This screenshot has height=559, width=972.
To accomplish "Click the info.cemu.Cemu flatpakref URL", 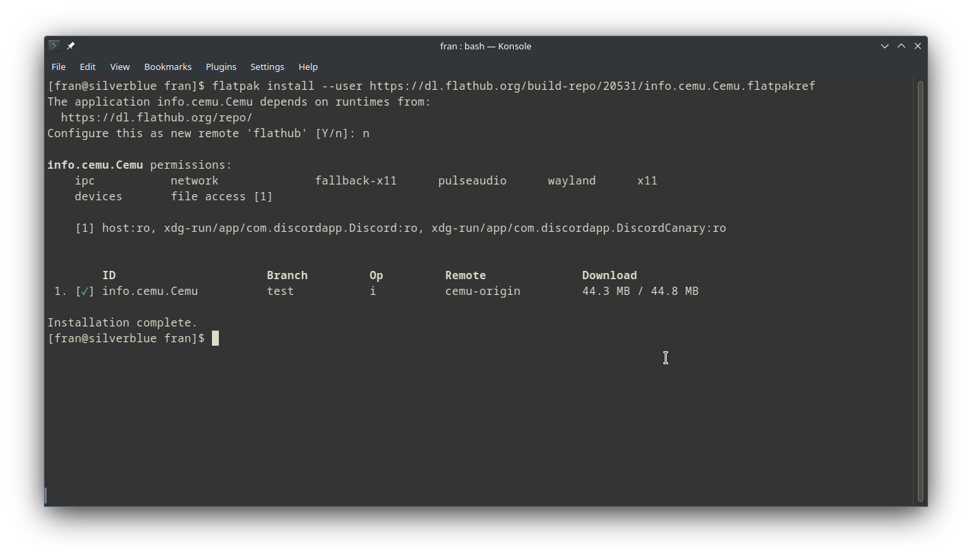I will tap(591, 86).
